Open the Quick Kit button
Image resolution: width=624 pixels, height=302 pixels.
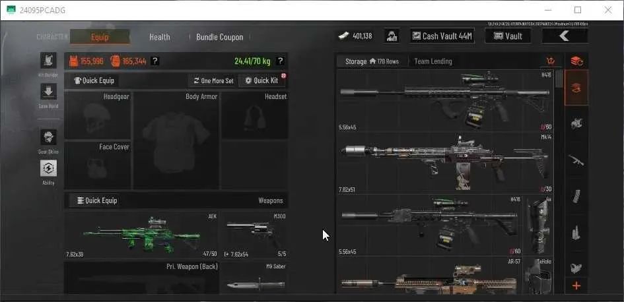click(x=262, y=80)
